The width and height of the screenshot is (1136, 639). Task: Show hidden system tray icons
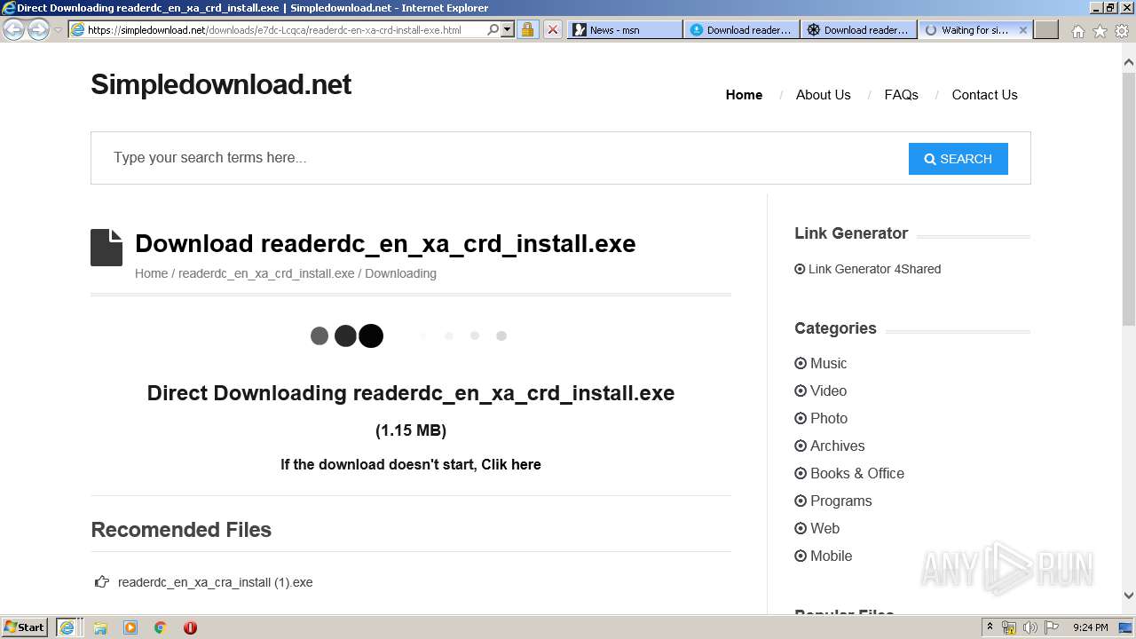tap(990, 627)
